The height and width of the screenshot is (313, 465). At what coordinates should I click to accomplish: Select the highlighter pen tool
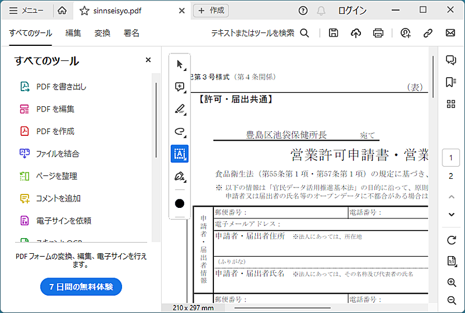click(x=180, y=109)
